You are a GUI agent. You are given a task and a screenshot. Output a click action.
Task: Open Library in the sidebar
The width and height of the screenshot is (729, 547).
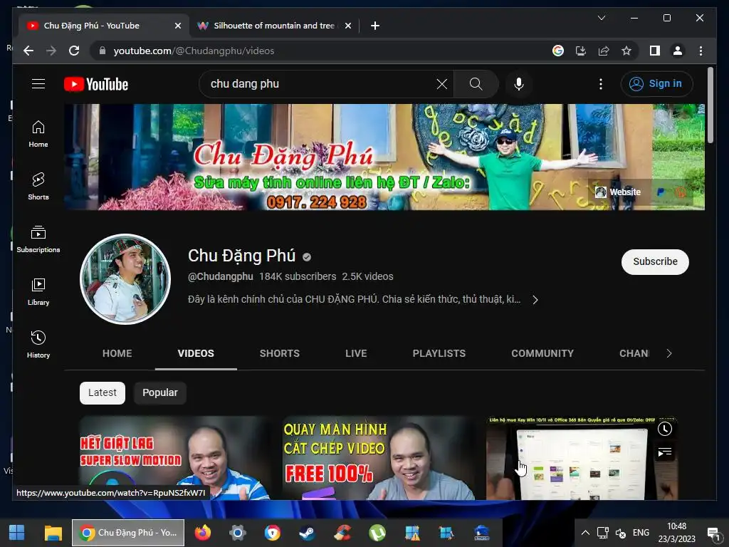coord(38,291)
